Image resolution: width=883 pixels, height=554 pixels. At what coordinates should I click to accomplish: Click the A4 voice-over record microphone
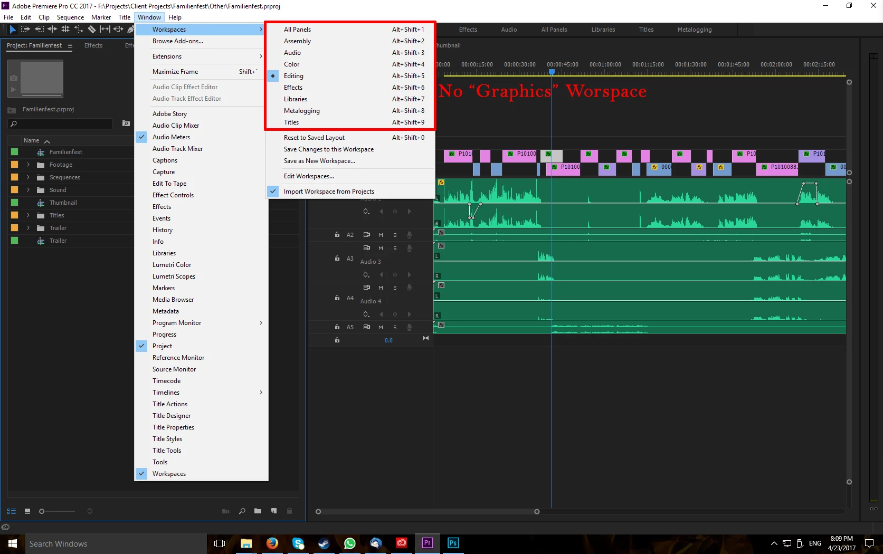[409, 288]
